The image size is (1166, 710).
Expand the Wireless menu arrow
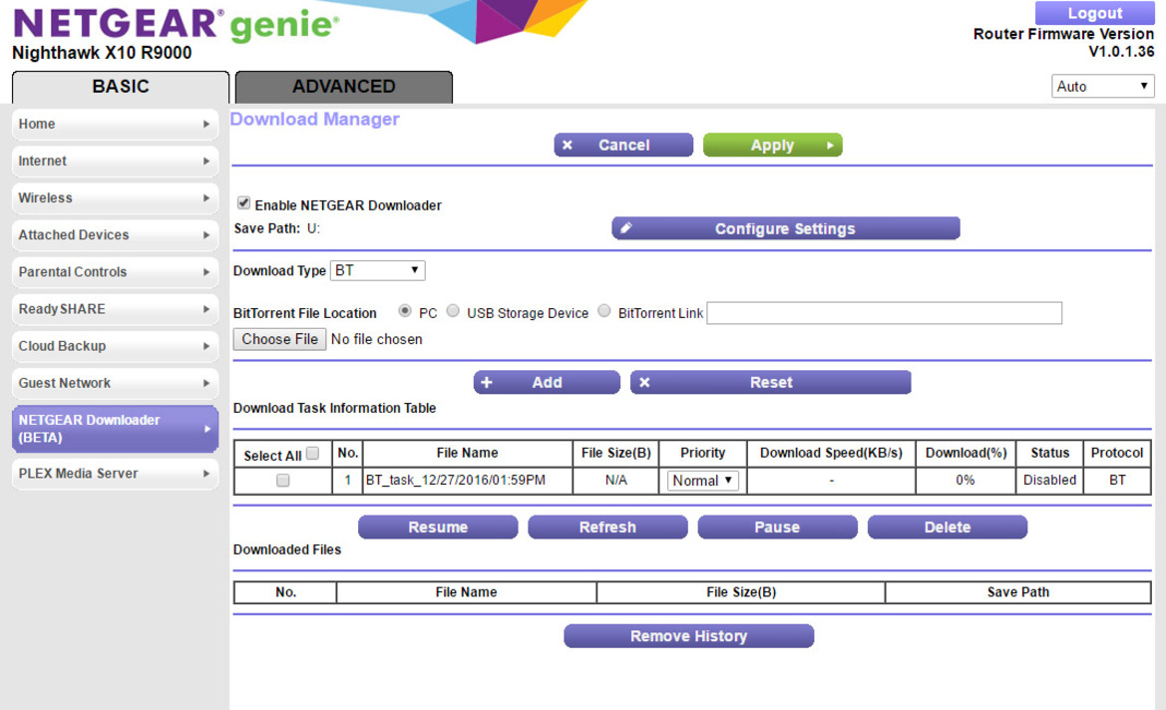tap(206, 197)
